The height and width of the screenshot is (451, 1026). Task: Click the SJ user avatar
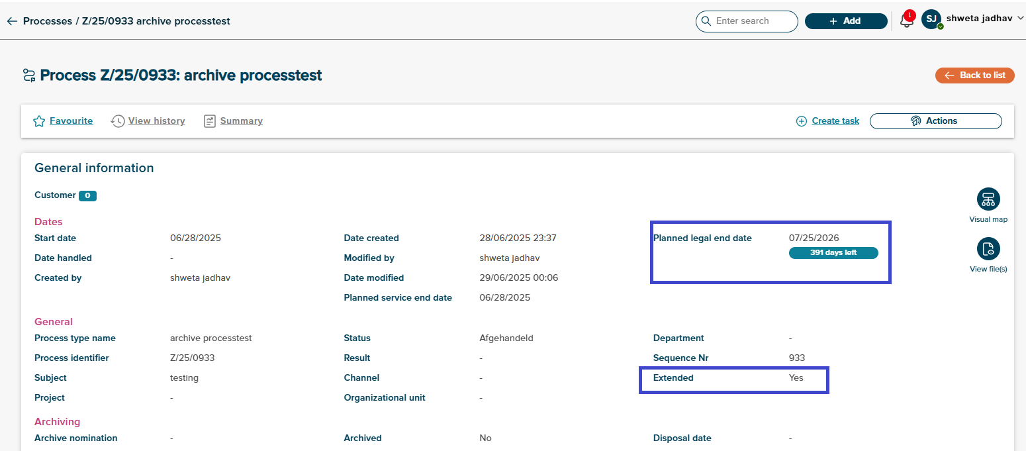point(931,20)
